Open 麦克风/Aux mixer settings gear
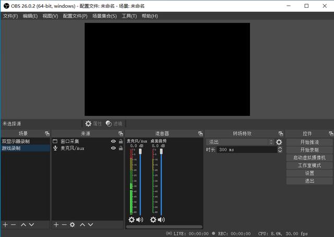The height and width of the screenshot is (237, 334). point(132,220)
